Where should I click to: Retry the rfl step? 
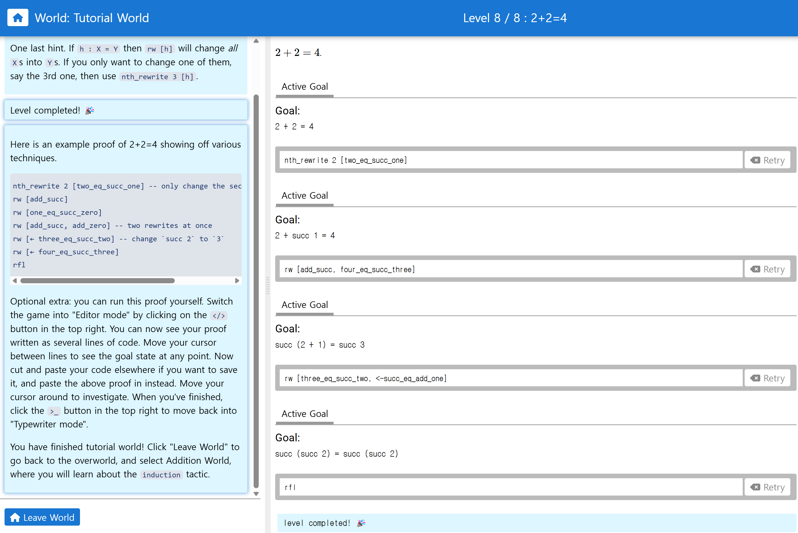point(767,487)
